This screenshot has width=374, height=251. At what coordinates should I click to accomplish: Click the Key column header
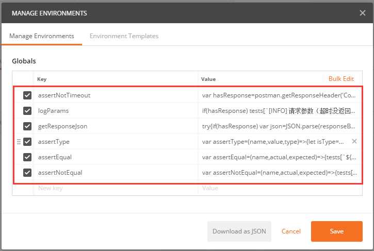[42, 79]
